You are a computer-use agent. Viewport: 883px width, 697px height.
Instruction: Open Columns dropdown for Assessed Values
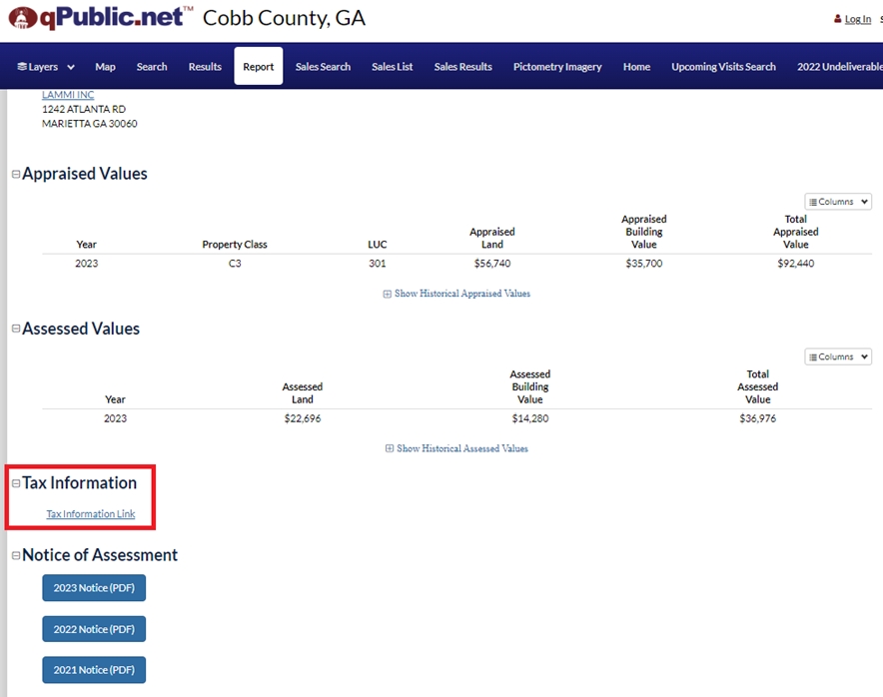point(838,356)
